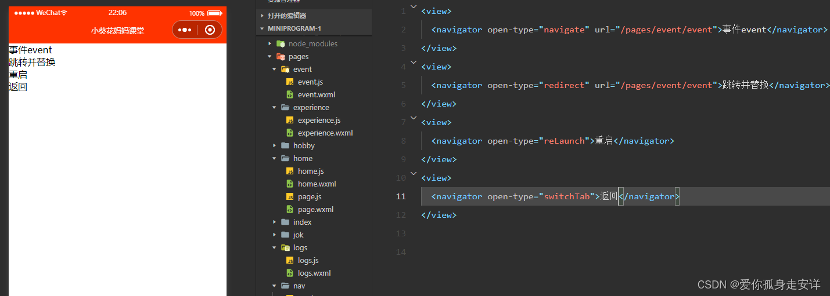The width and height of the screenshot is (830, 296).
Task: Click the 小葵花妈妈课堂 title in simulator
Action: 117,31
